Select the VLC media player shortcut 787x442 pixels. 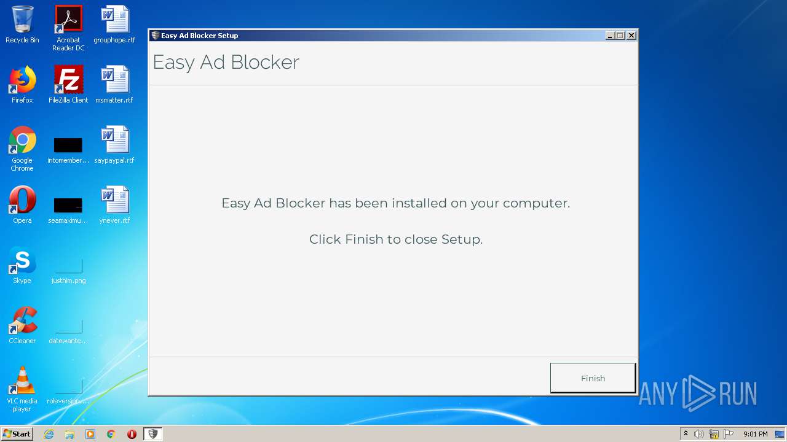click(22, 389)
